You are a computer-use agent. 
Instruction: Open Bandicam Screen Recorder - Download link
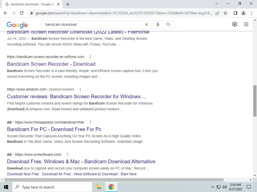click(x=51, y=64)
